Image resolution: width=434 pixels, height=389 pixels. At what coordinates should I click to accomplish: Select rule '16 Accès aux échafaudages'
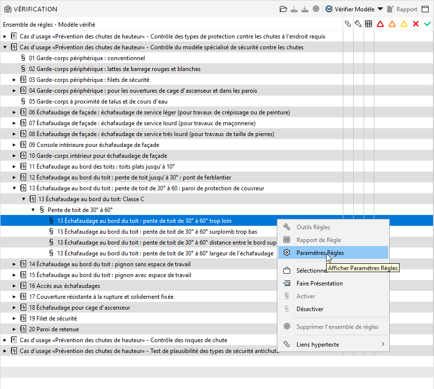pyautogui.click(x=65, y=286)
